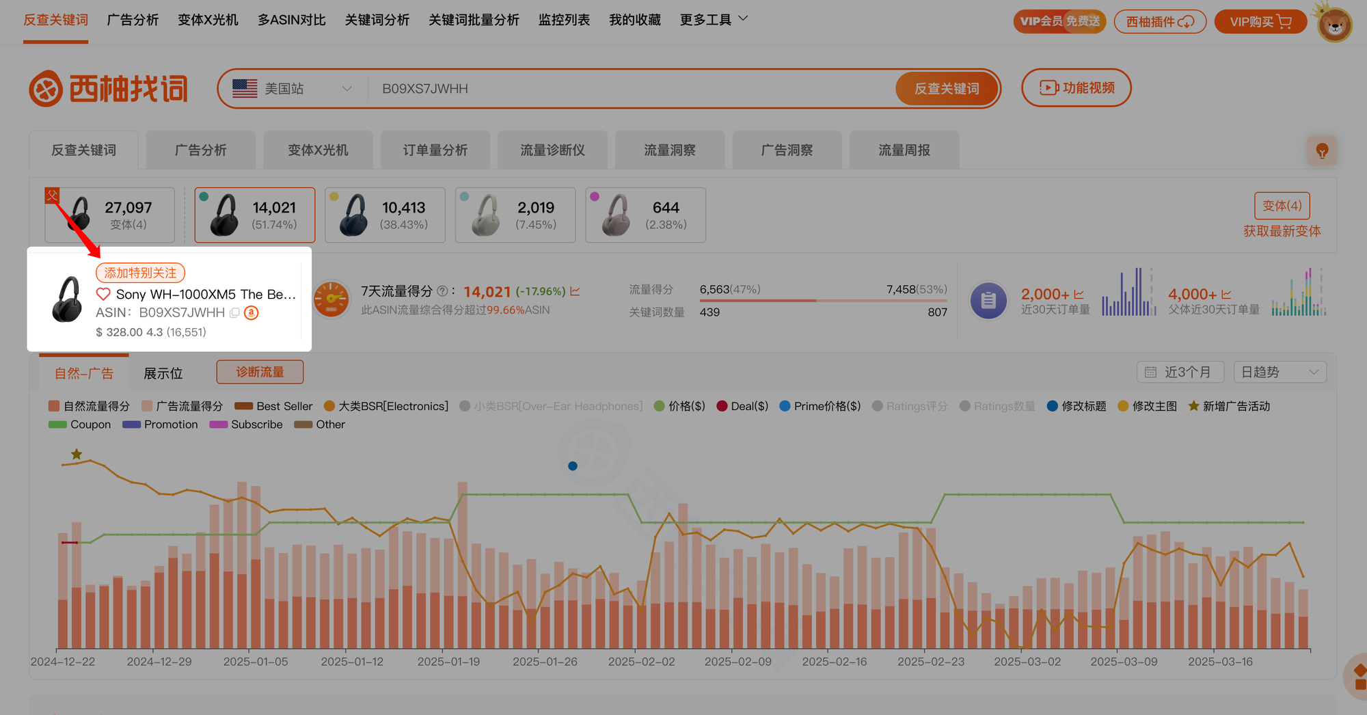Open trend chart icon after -17.96%
1367x715 pixels.
[x=575, y=291]
